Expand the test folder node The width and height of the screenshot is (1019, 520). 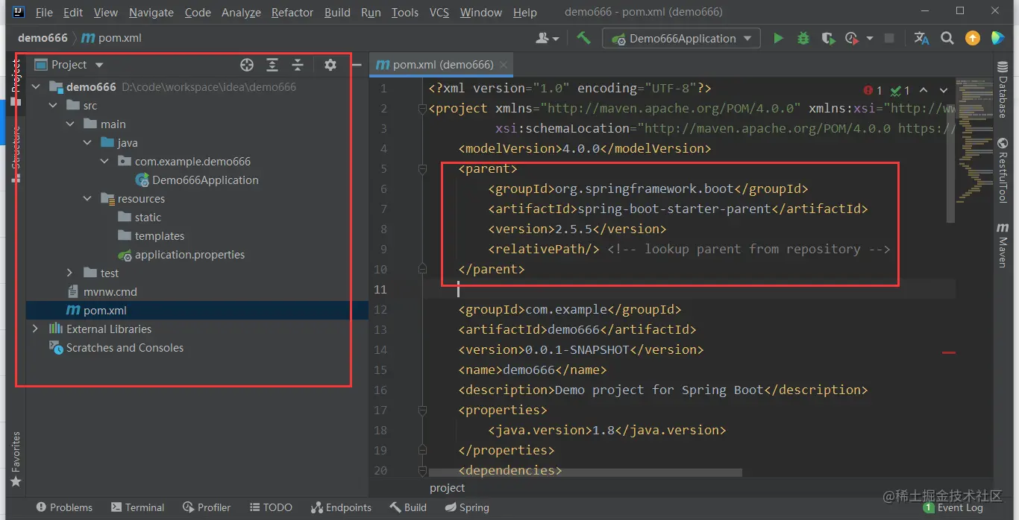[70, 273]
